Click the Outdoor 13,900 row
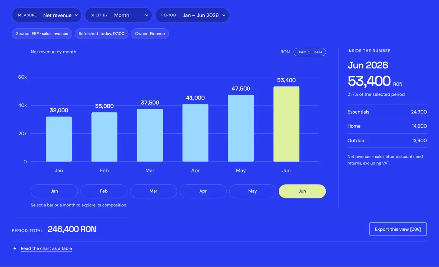 pos(387,141)
